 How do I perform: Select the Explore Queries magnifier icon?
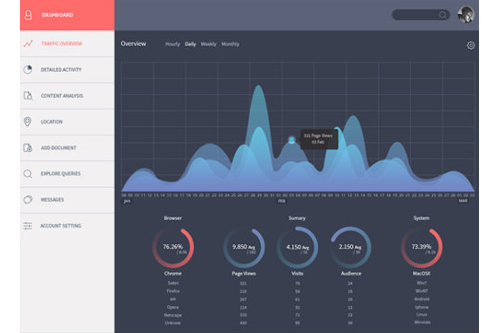[28, 174]
